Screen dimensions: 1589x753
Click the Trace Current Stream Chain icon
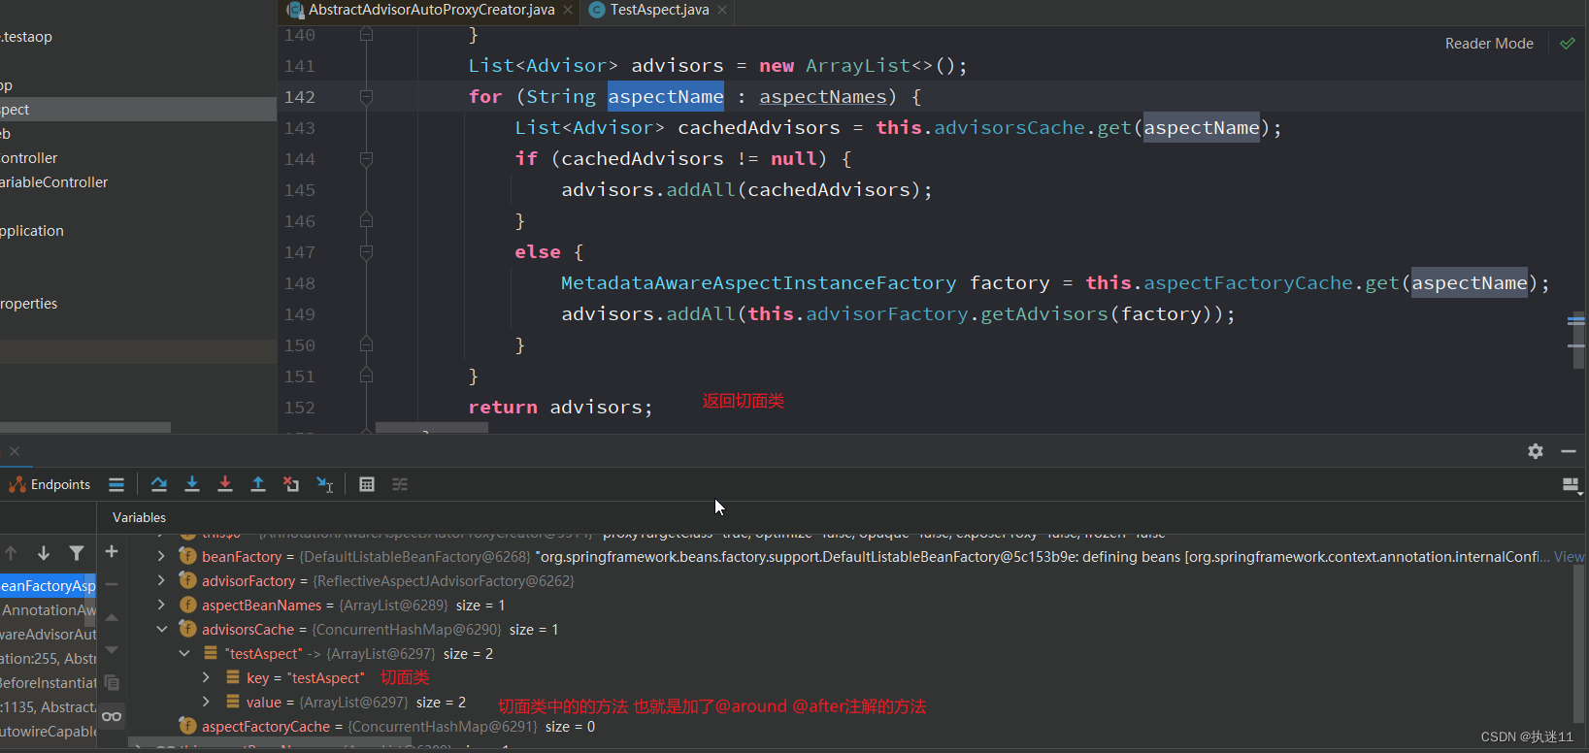coord(400,484)
